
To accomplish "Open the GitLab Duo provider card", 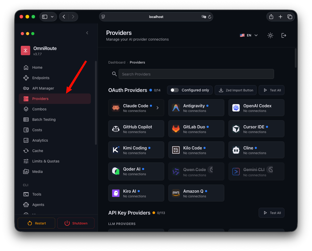I will click(x=196, y=129).
